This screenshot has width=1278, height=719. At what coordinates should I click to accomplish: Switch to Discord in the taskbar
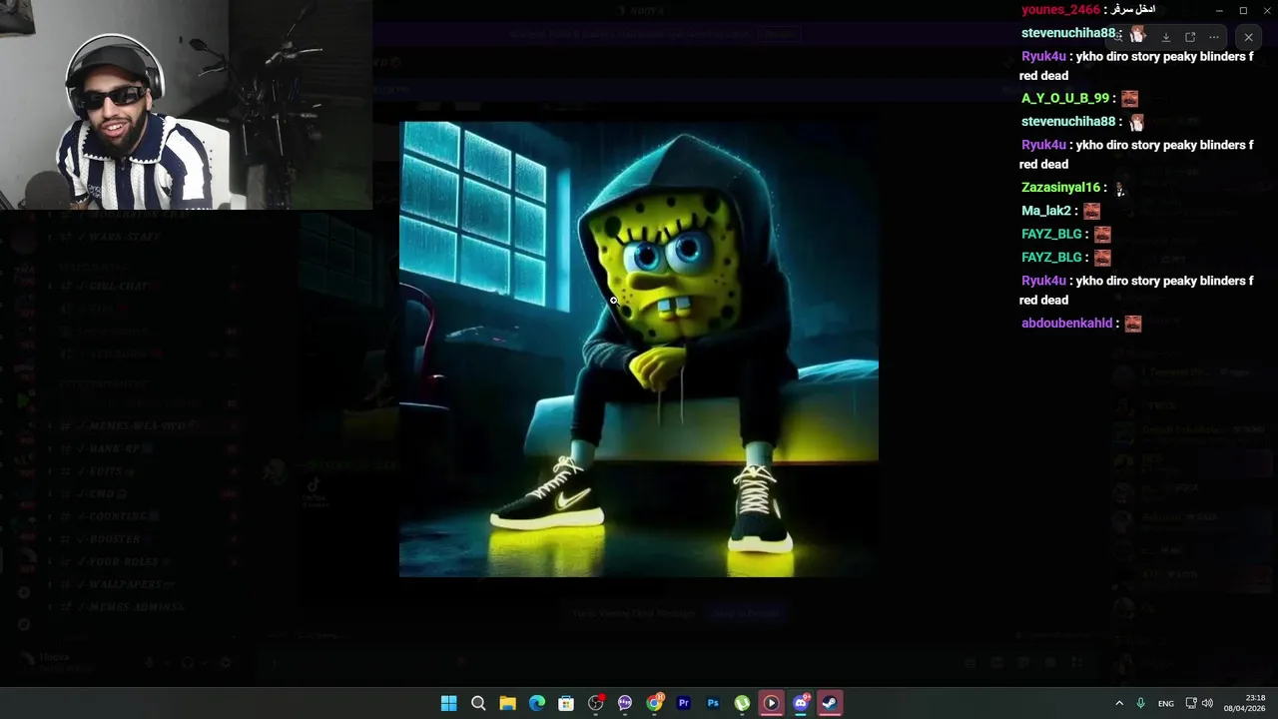click(x=801, y=703)
